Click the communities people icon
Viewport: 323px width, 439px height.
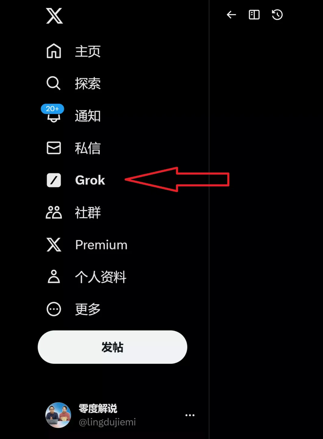(54, 212)
